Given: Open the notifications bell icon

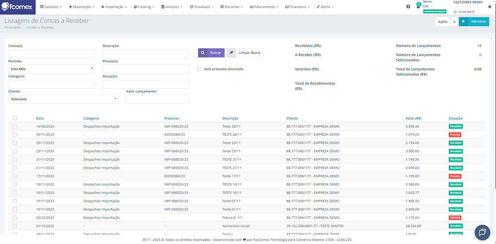Looking at the screenshot, I should [418, 7].
